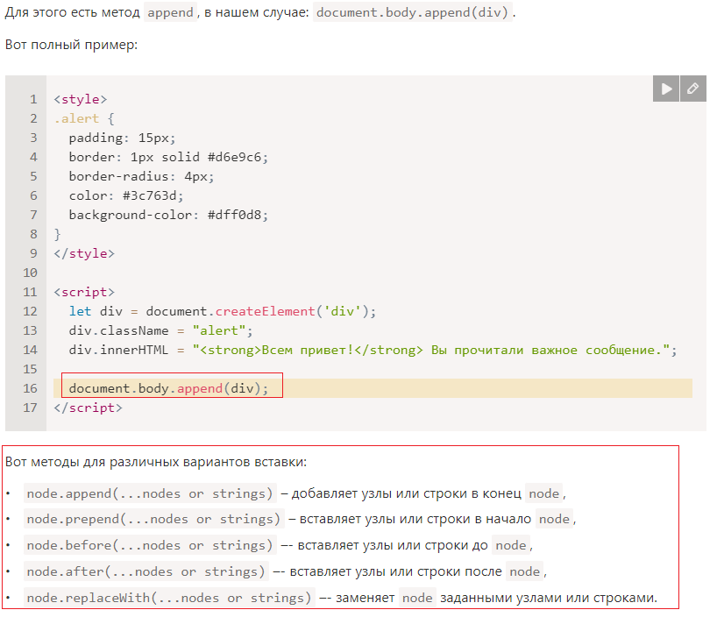This screenshot has width=717, height=617.
Task: Click 'div.innerHTML' on line 14
Action: (x=118, y=350)
